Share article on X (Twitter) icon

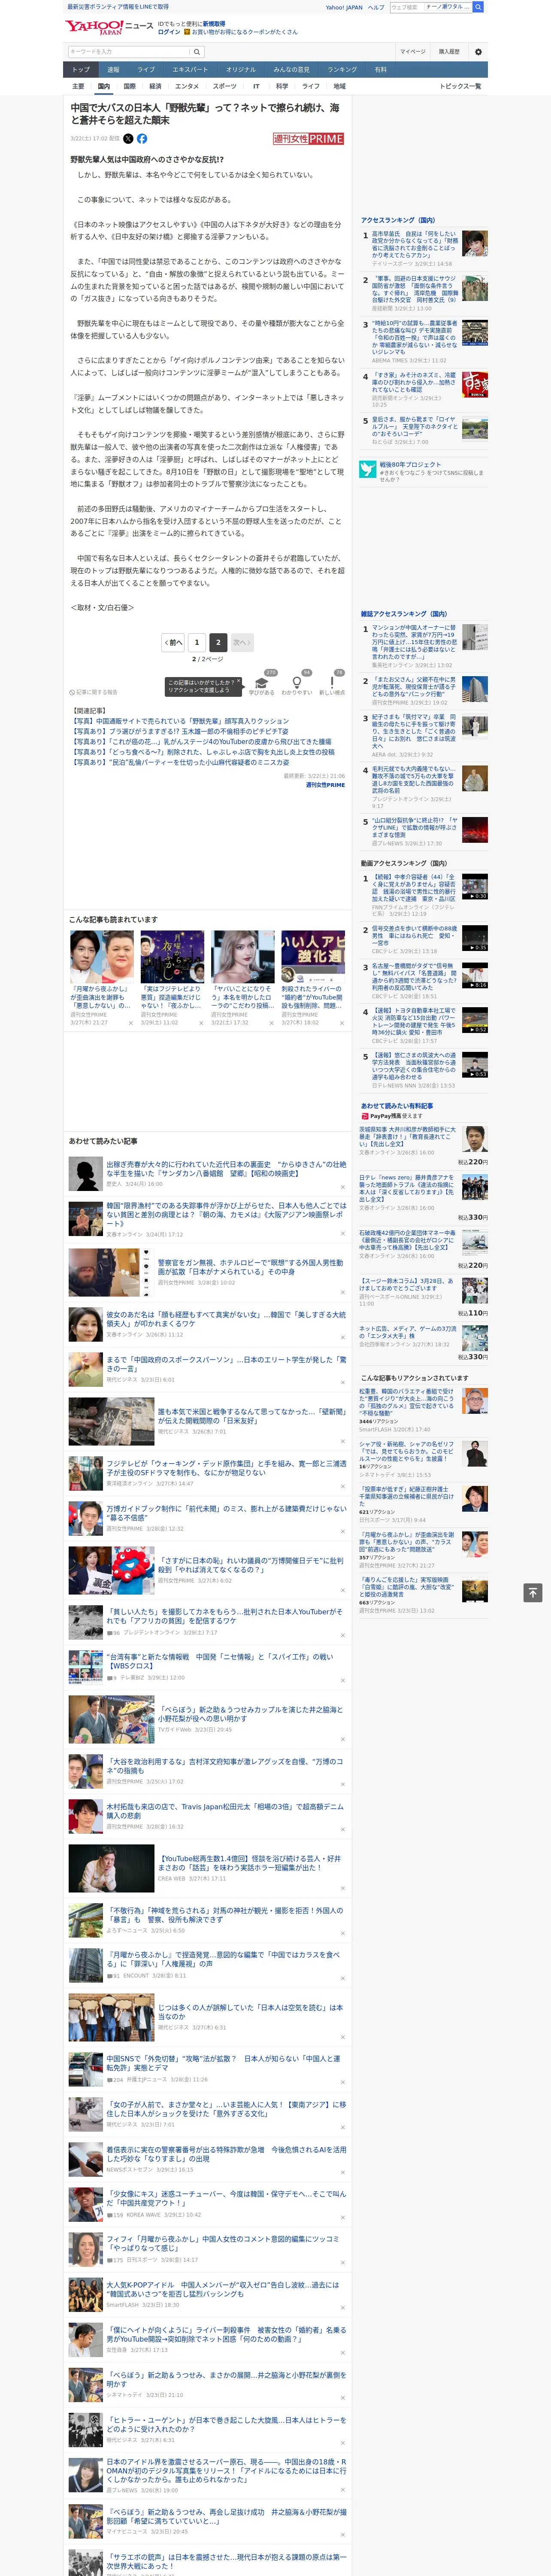128,139
